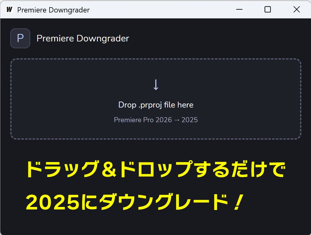
Task: Minimize the Premiere Downgrader window
Action: click(x=239, y=9)
